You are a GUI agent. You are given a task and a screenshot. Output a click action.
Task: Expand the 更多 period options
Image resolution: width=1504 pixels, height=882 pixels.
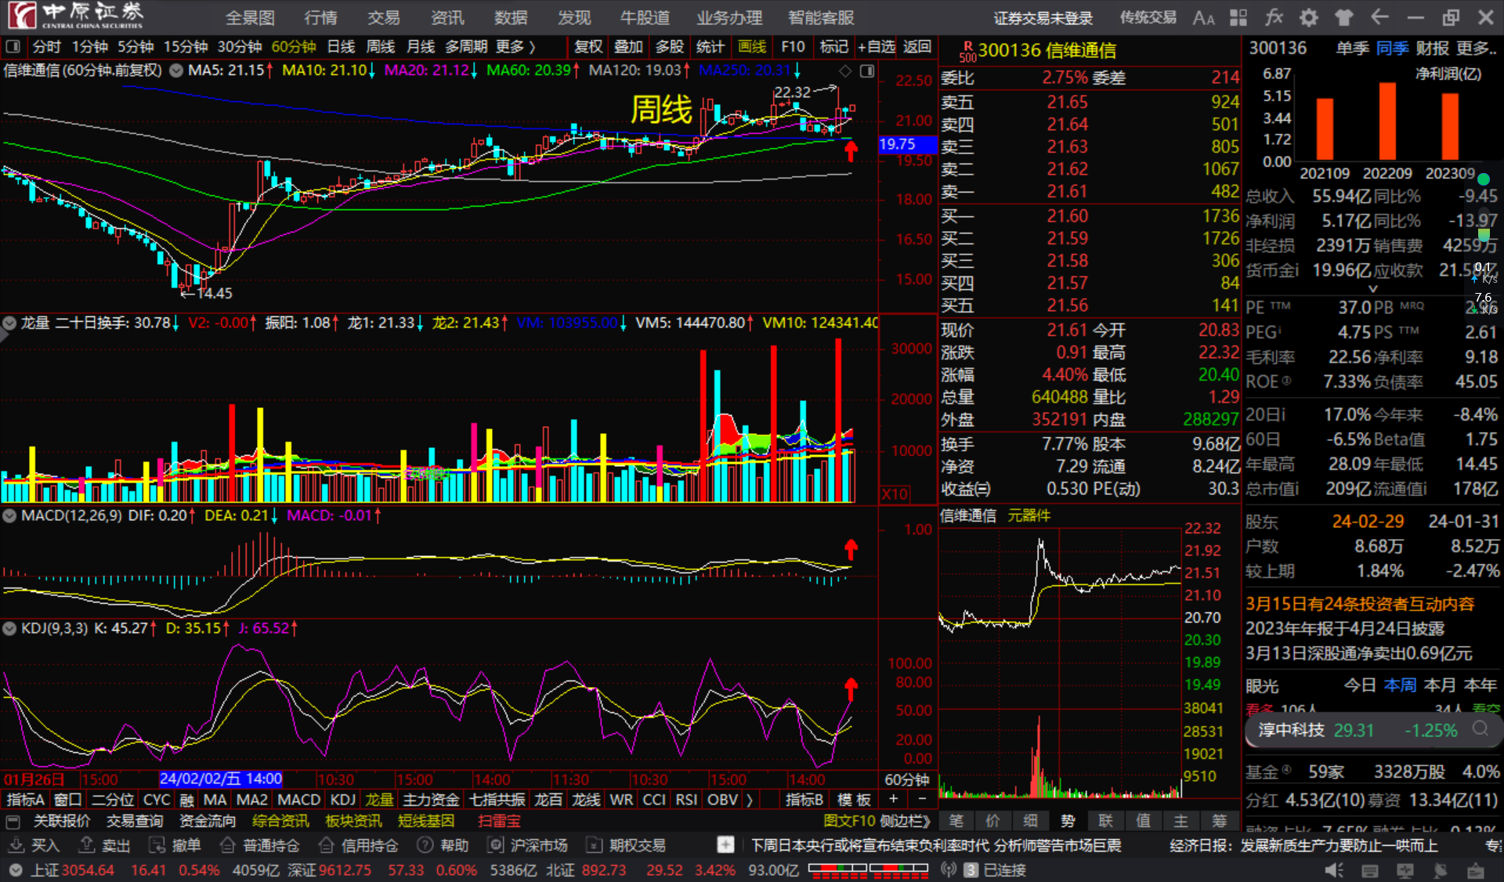[x=515, y=47]
